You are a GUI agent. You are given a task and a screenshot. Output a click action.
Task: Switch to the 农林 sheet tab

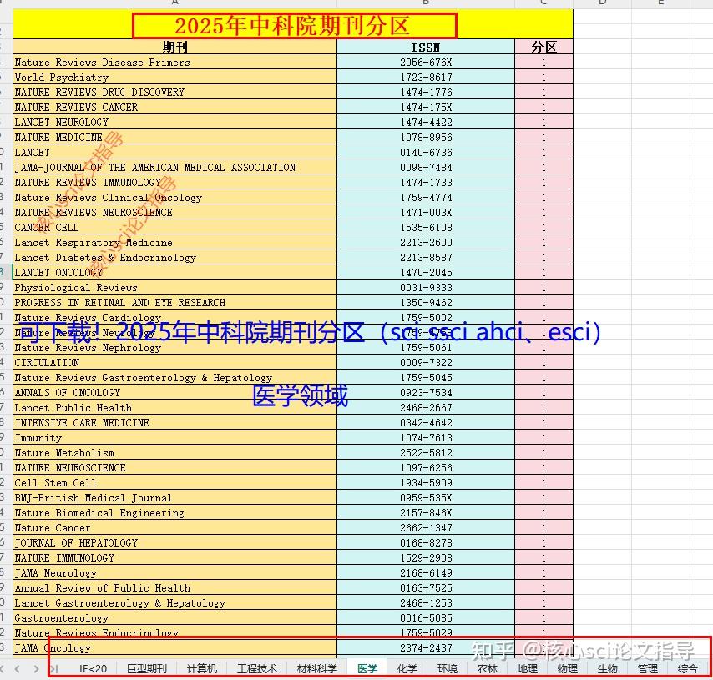point(487,668)
